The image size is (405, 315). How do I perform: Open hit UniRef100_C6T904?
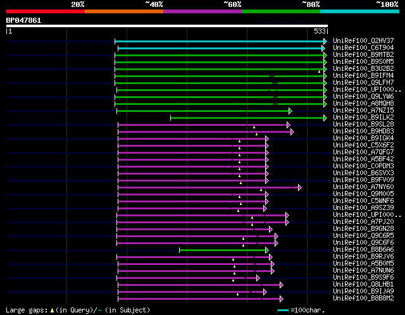click(363, 47)
